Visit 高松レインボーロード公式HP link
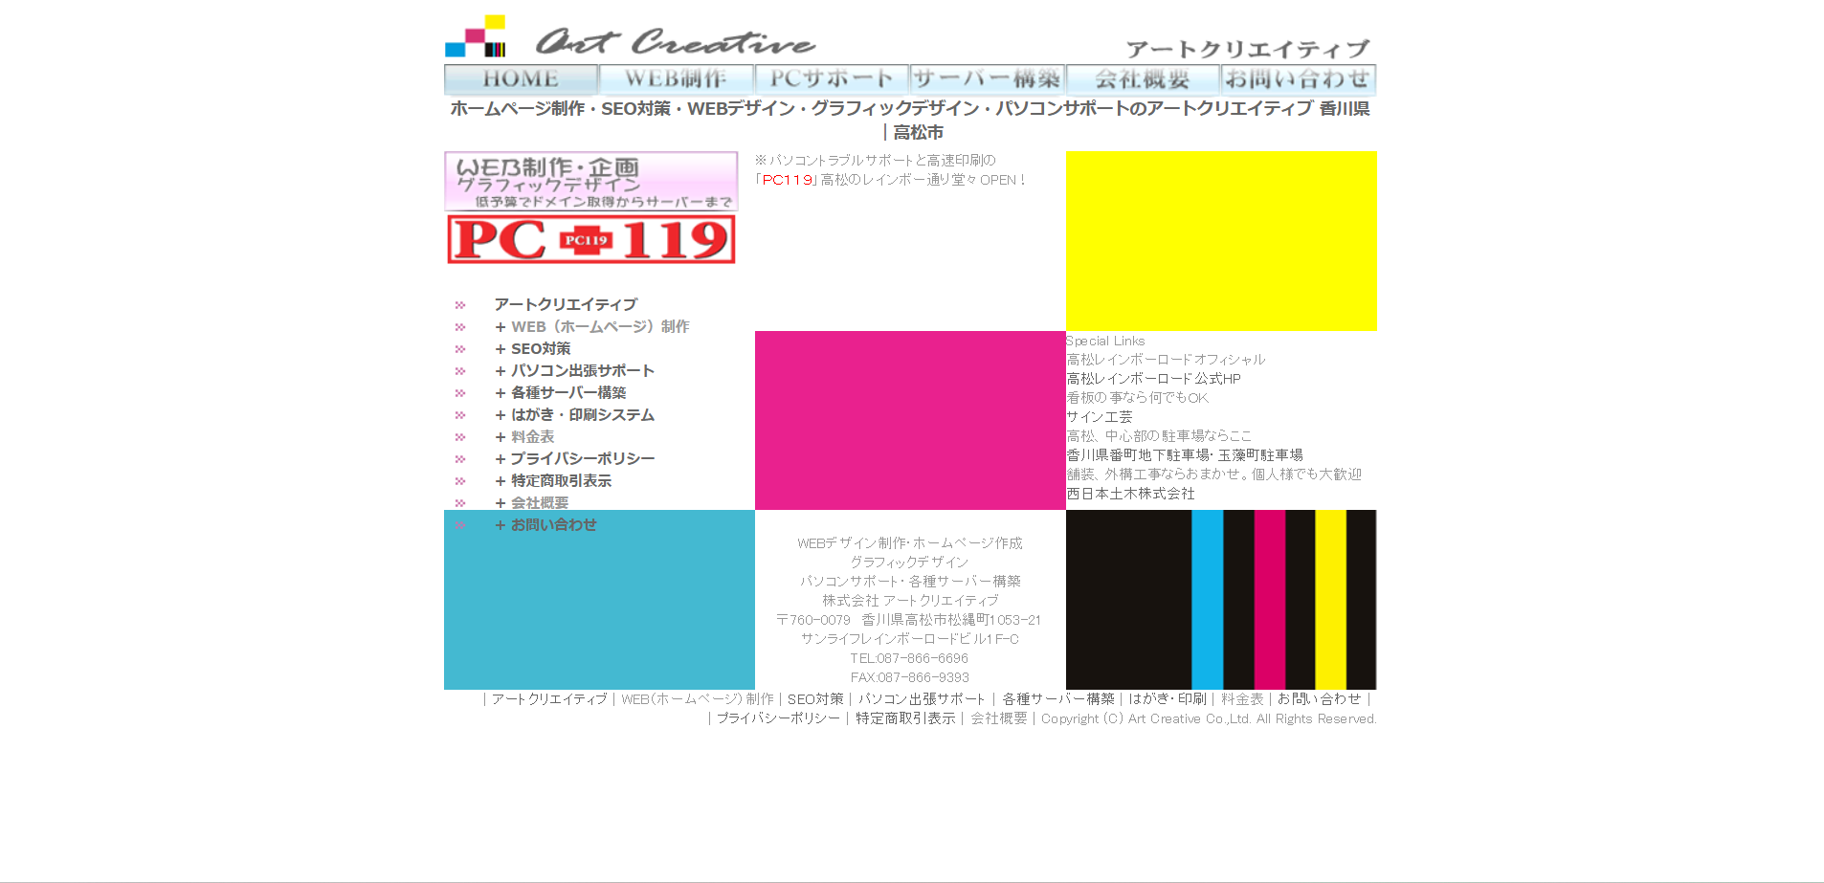1824x883 pixels. (x=1153, y=379)
